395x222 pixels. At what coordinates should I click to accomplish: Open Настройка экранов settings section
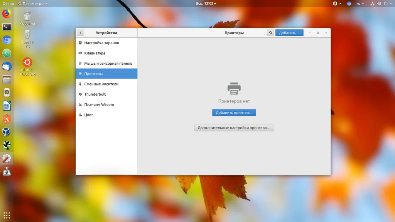[x=101, y=43]
